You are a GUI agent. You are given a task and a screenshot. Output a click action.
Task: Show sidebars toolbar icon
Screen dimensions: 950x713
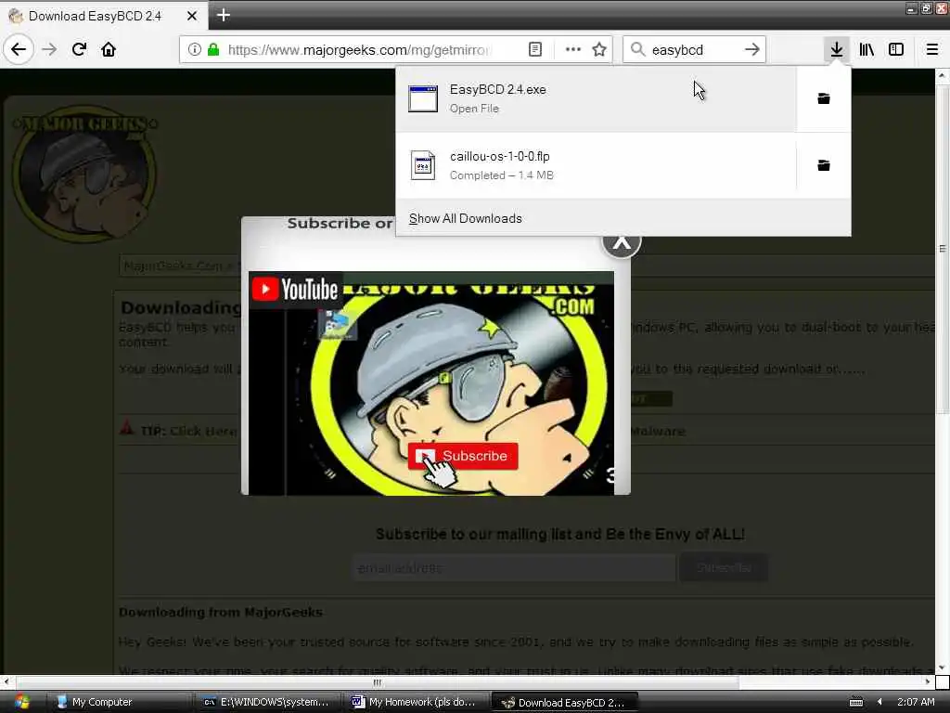click(896, 49)
